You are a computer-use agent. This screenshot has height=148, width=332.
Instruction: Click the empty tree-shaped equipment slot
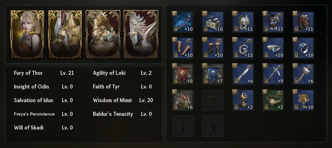213,126
